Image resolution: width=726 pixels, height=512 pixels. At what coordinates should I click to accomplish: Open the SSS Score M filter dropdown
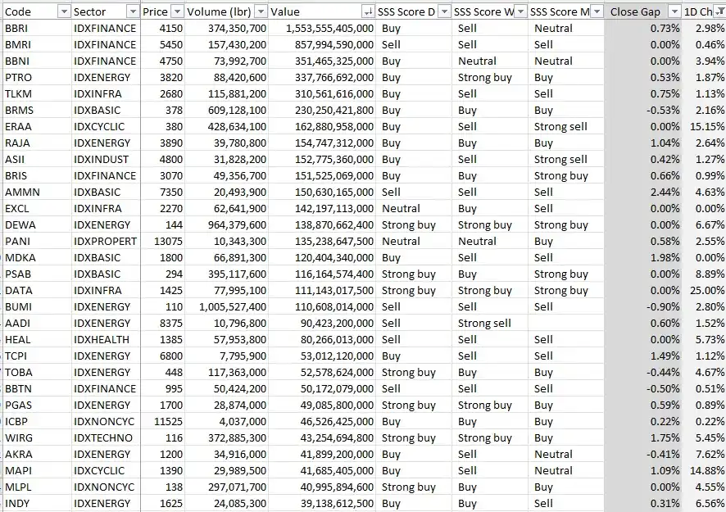[597, 11]
